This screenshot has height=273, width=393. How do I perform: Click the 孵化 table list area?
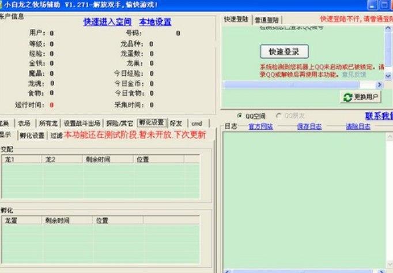click(x=101, y=244)
